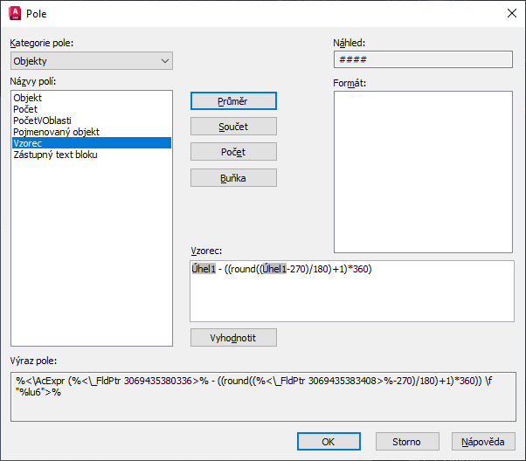The image size is (526, 461).
Task: Select the highlighted Vzorec list entry
Action: pos(28,143)
